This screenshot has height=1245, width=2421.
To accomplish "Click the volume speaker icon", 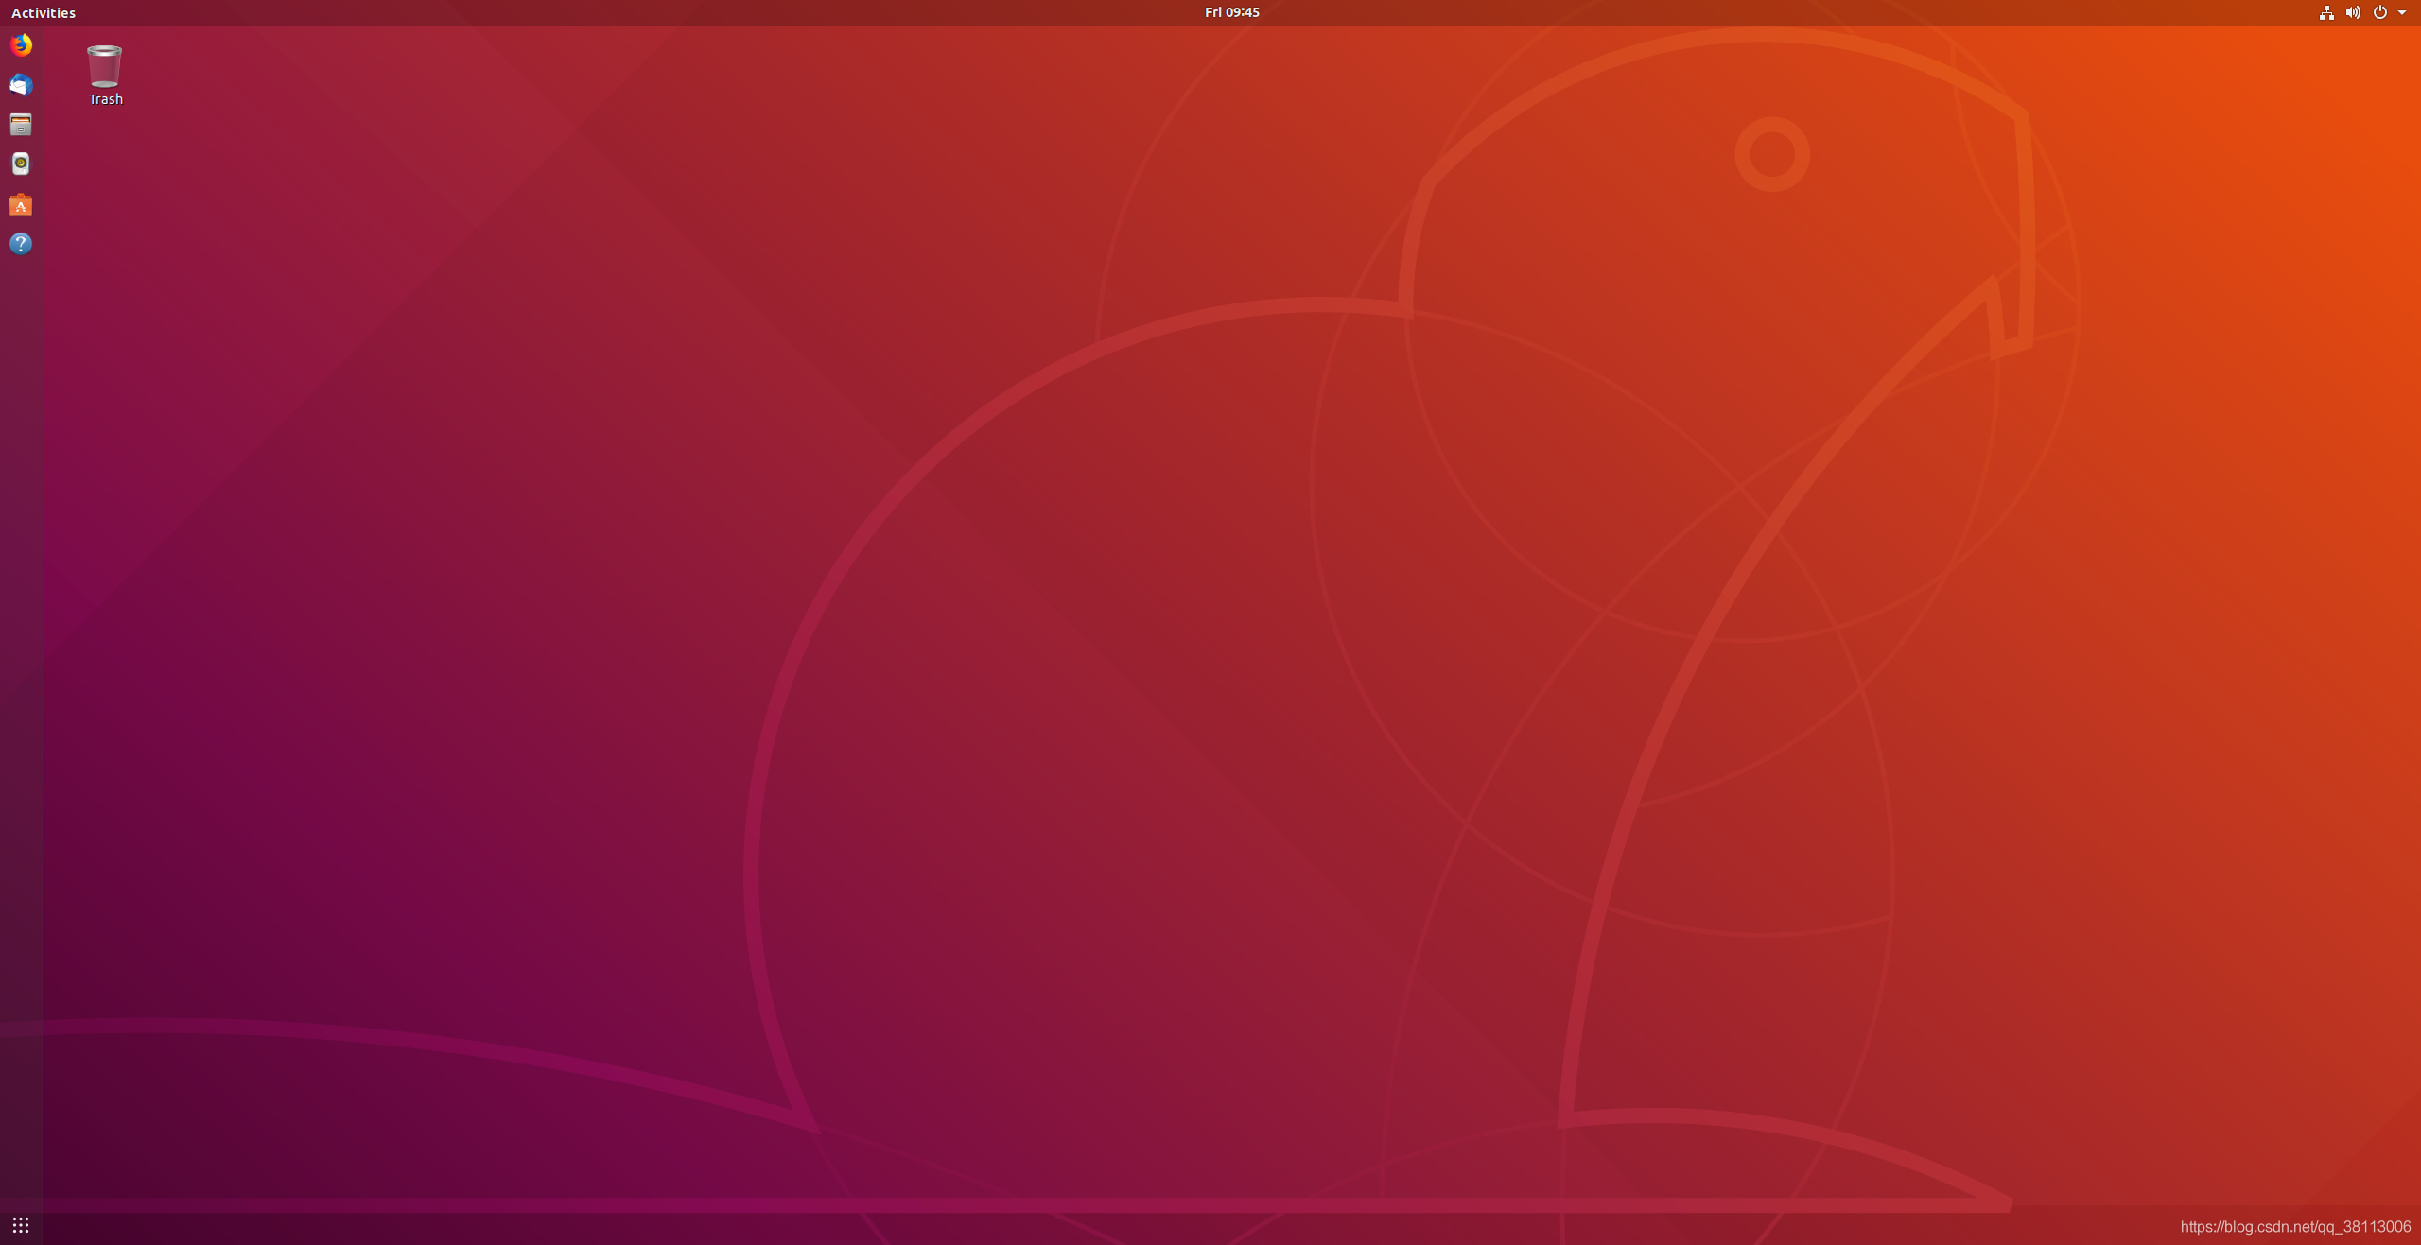I will (2353, 12).
